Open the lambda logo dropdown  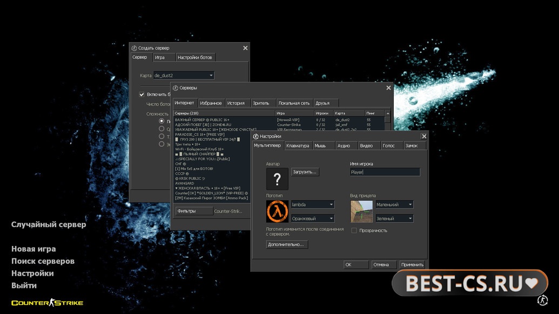[313, 204]
